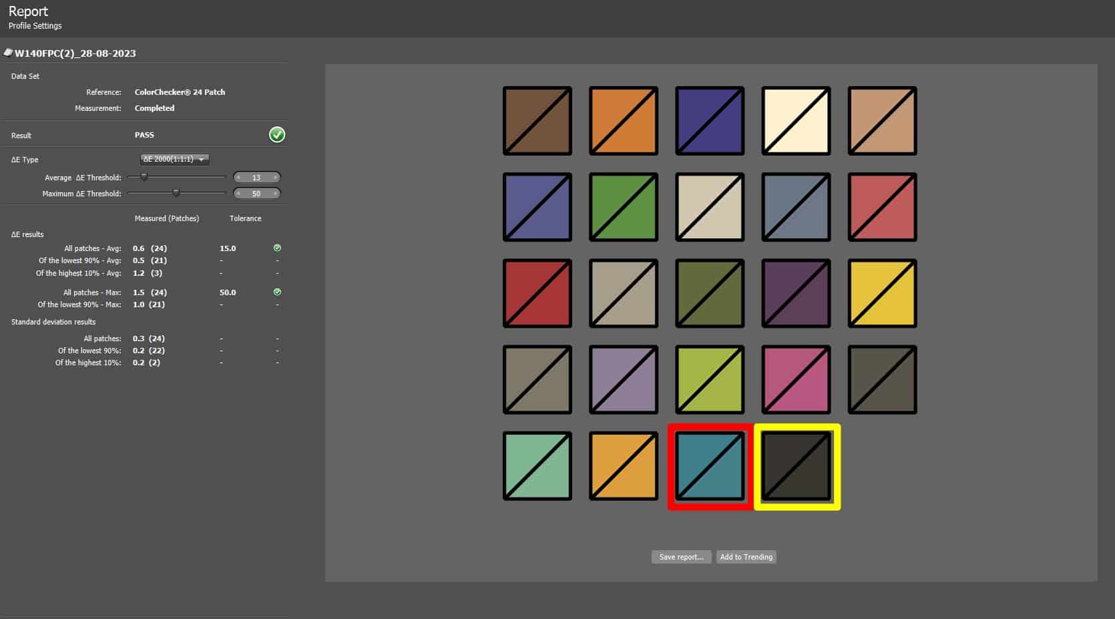
Task: Select the teal patch with red border
Action: pyautogui.click(x=710, y=466)
